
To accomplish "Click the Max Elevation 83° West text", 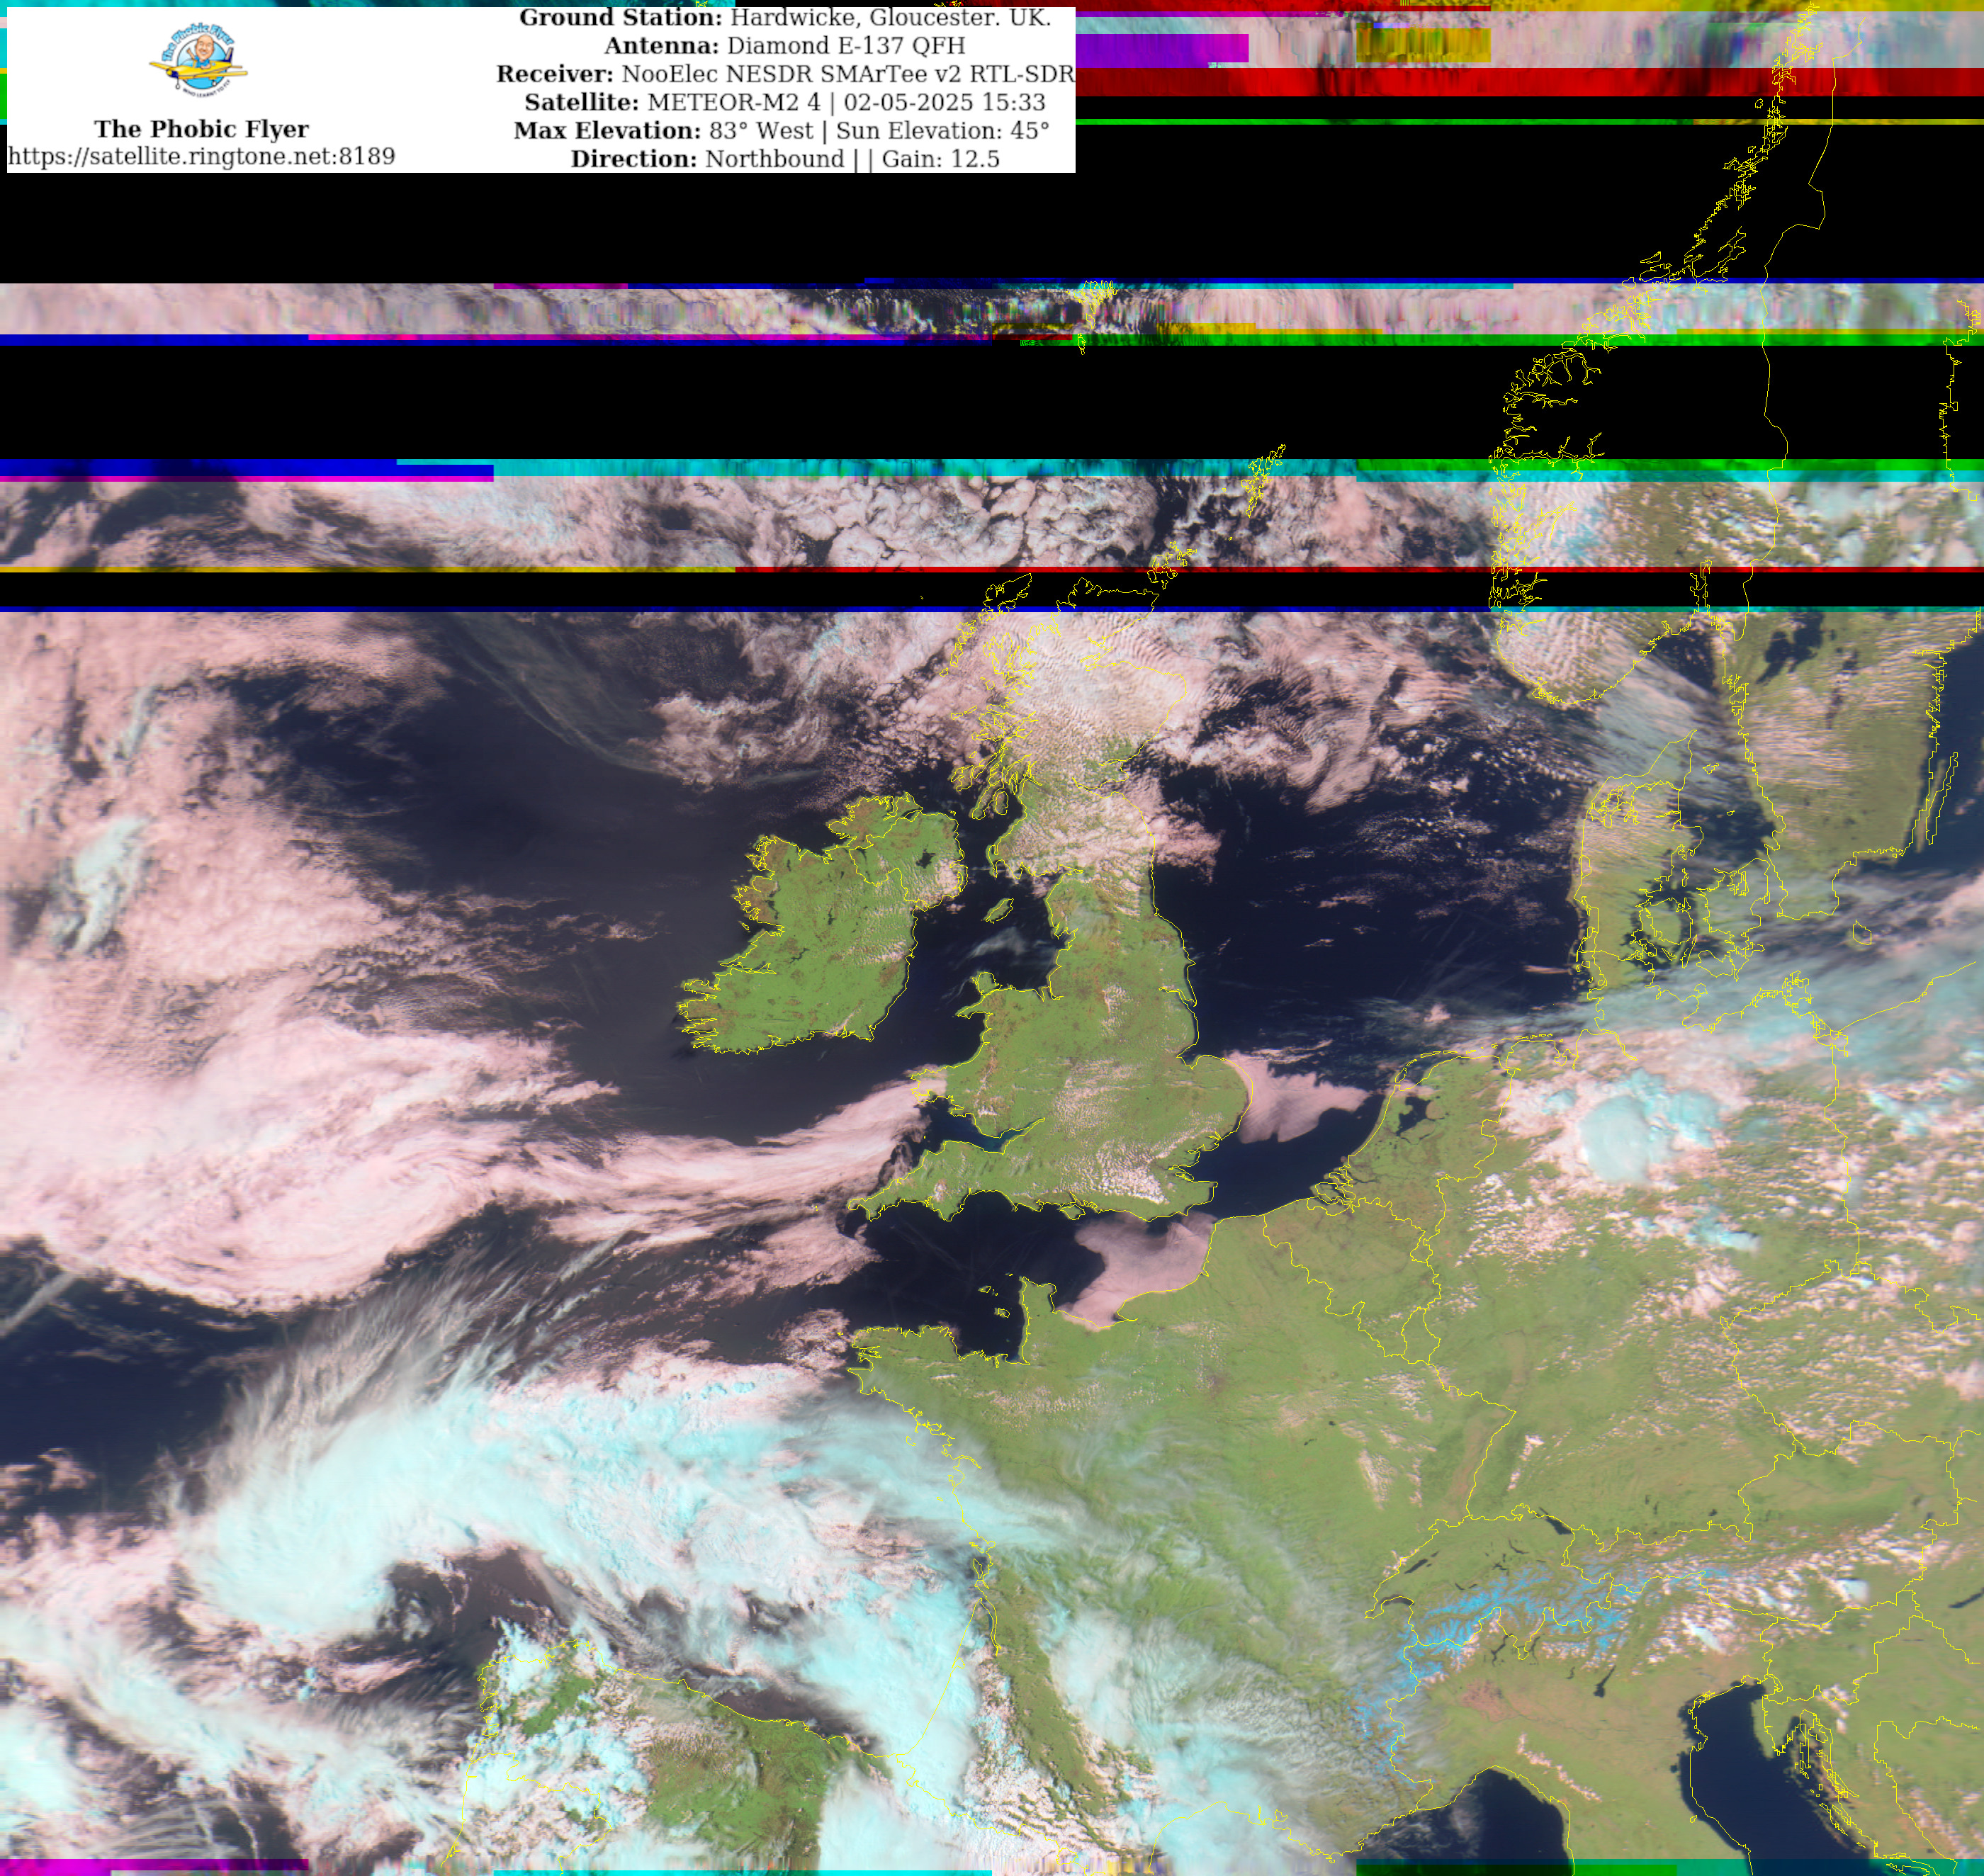I will point(664,131).
